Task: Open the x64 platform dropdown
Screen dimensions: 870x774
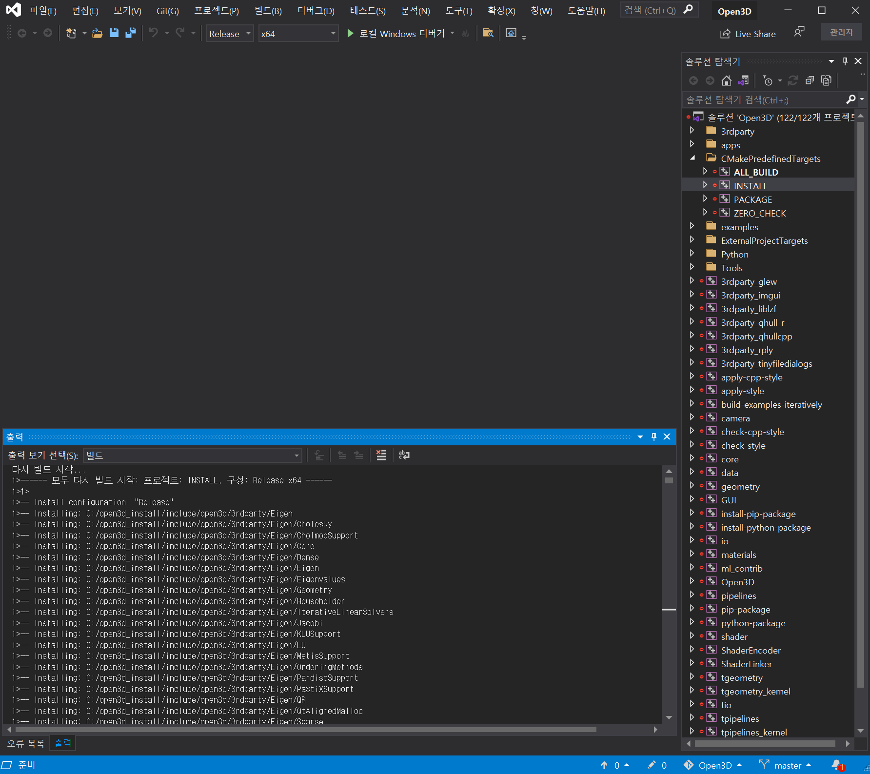Action: (x=298, y=33)
